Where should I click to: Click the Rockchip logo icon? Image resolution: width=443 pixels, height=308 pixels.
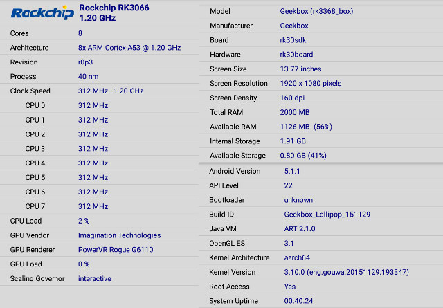point(42,13)
